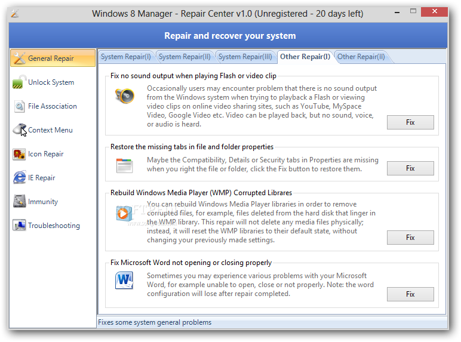Click the File Association document icon
Screen dimensions: 461x342
(19, 106)
